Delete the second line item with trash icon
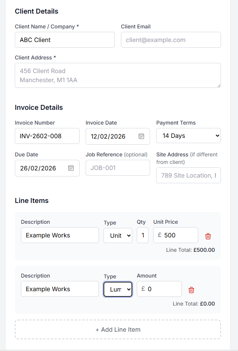The width and height of the screenshot is (238, 351). click(191, 290)
